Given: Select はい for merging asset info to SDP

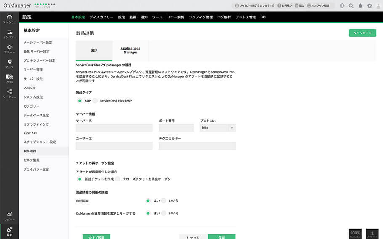Looking at the screenshot, I should pos(148,213).
